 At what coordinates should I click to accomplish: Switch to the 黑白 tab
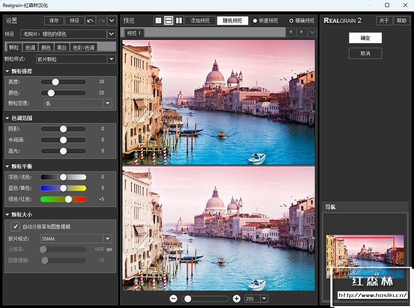tap(62, 47)
